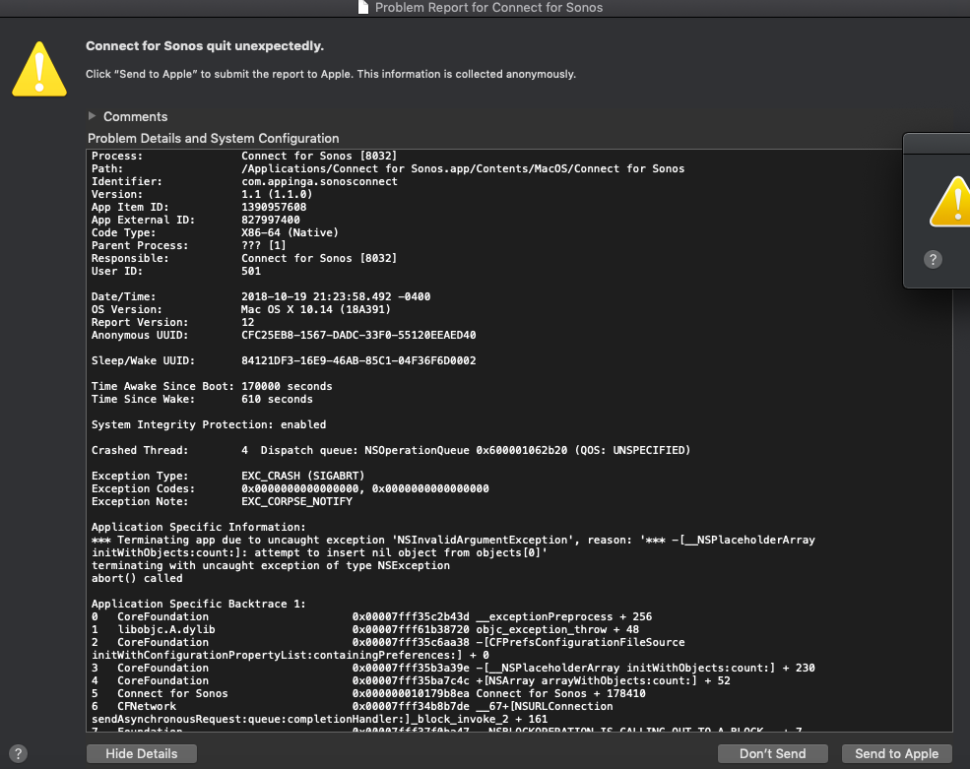
Task: Click the Process value 'Connect for Sonos [8032]'
Action: (319, 156)
